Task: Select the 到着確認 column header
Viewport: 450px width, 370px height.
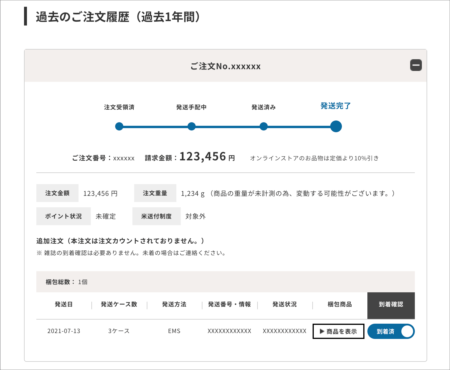Action: [391, 304]
